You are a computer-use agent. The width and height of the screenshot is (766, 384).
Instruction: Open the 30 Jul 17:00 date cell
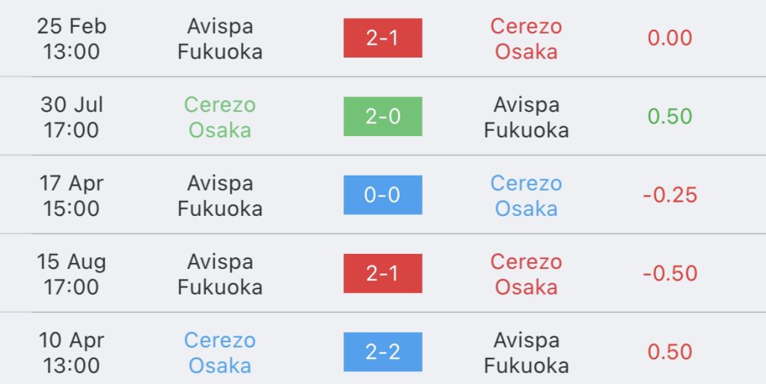71,117
